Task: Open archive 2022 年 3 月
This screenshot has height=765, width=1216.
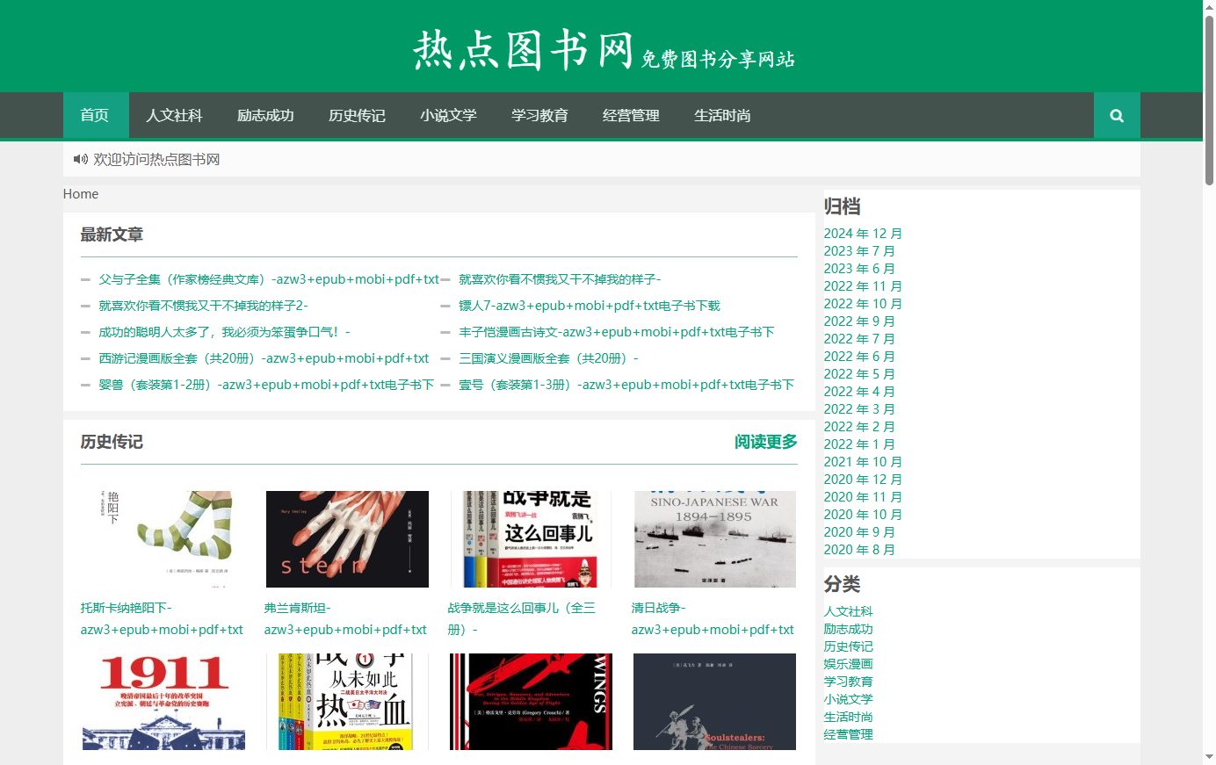Action: pyautogui.click(x=859, y=409)
